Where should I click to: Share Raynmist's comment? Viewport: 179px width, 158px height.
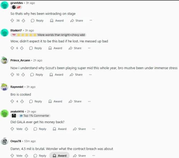coord(75,102)
